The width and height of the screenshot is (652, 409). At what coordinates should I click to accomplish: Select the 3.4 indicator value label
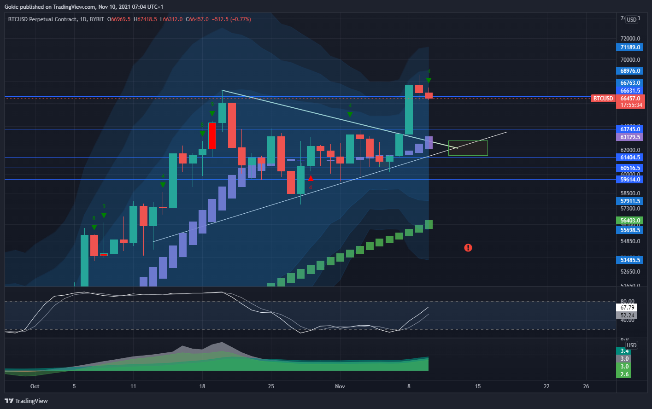click(x=624, y=351)
